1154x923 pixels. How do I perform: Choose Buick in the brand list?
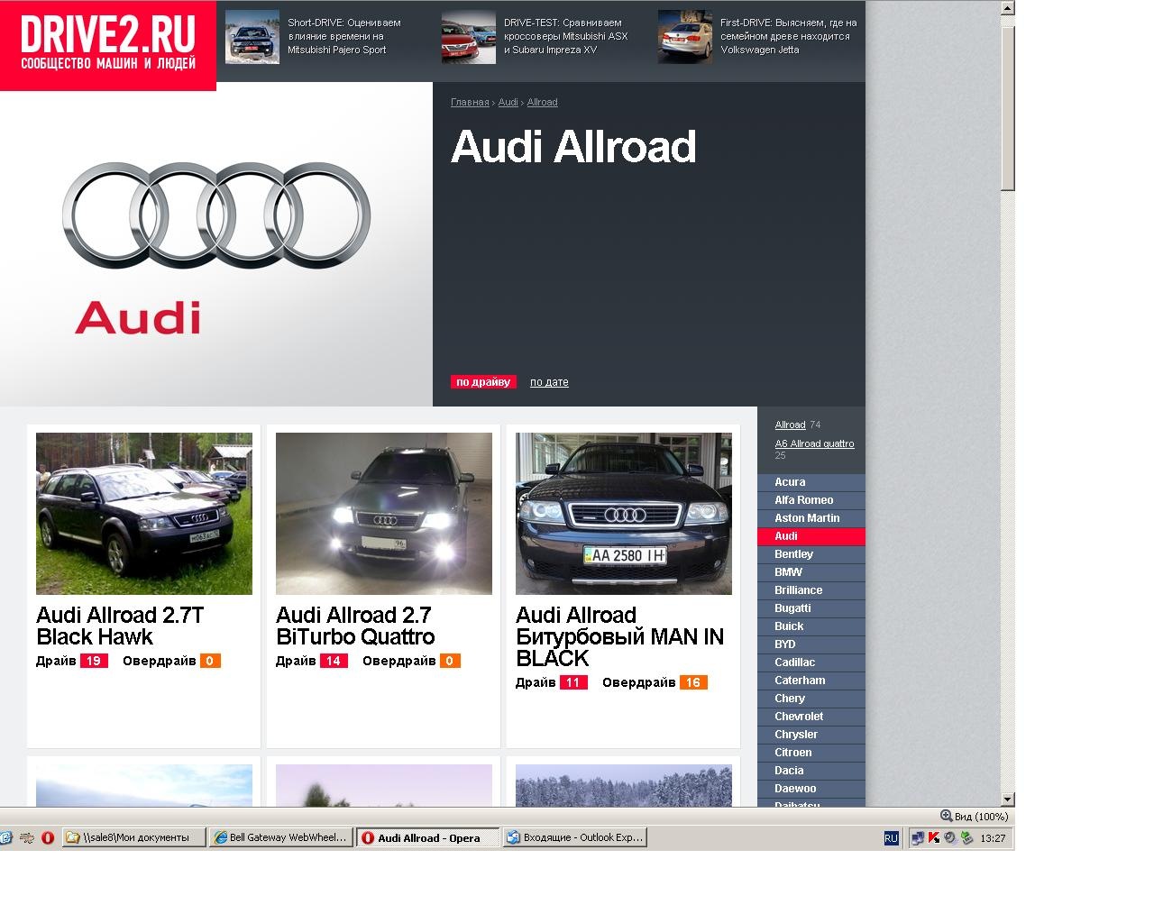pos(811,626)
